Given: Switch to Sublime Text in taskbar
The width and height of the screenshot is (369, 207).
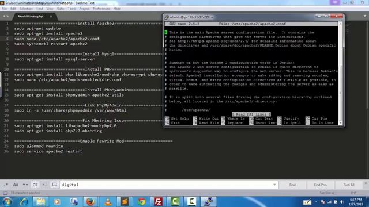Looking at the screenshot, I should [x=125, y=202].
